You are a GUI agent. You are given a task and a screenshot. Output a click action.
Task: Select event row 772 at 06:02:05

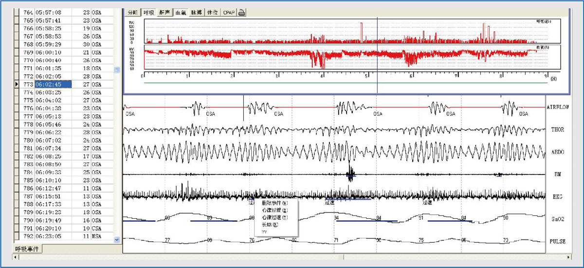[63, 76]
